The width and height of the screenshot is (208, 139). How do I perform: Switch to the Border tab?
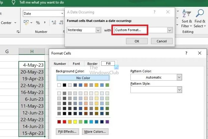pos(92,64)
